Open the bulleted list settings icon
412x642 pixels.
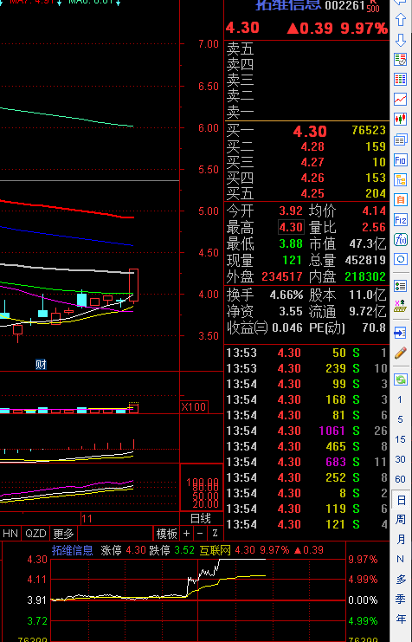coord(401,286)
